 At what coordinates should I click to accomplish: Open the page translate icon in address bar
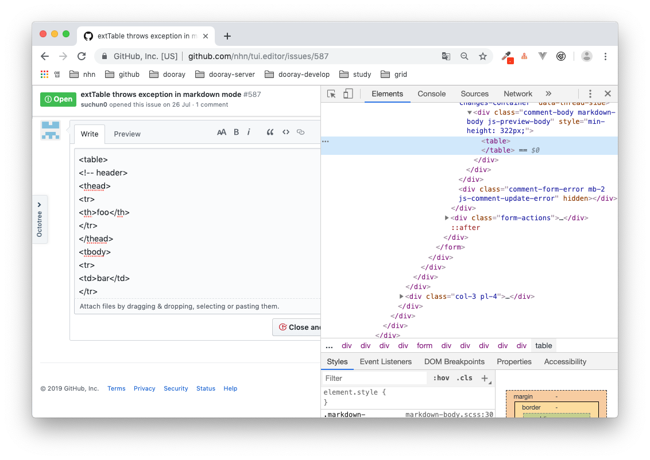pyautogui.click(x=446, y=56)
